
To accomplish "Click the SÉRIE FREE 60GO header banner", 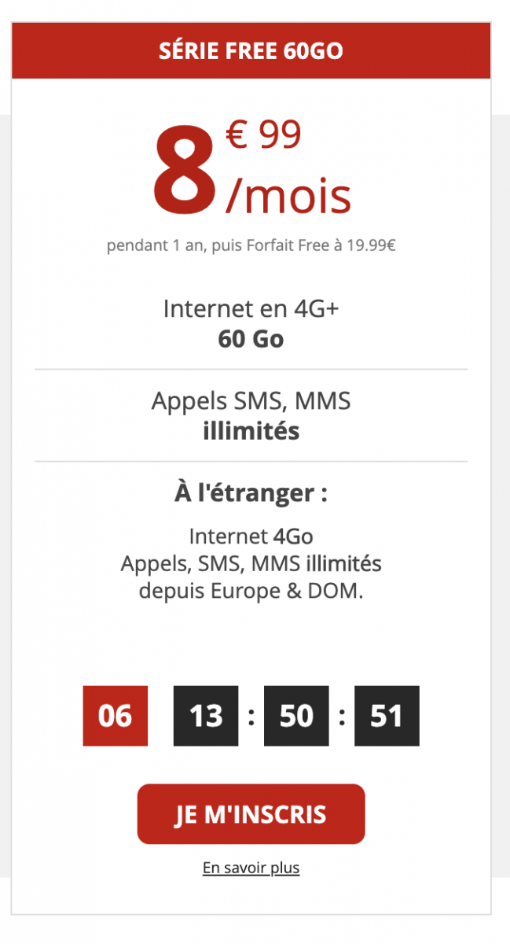I will tap(251, 51).
